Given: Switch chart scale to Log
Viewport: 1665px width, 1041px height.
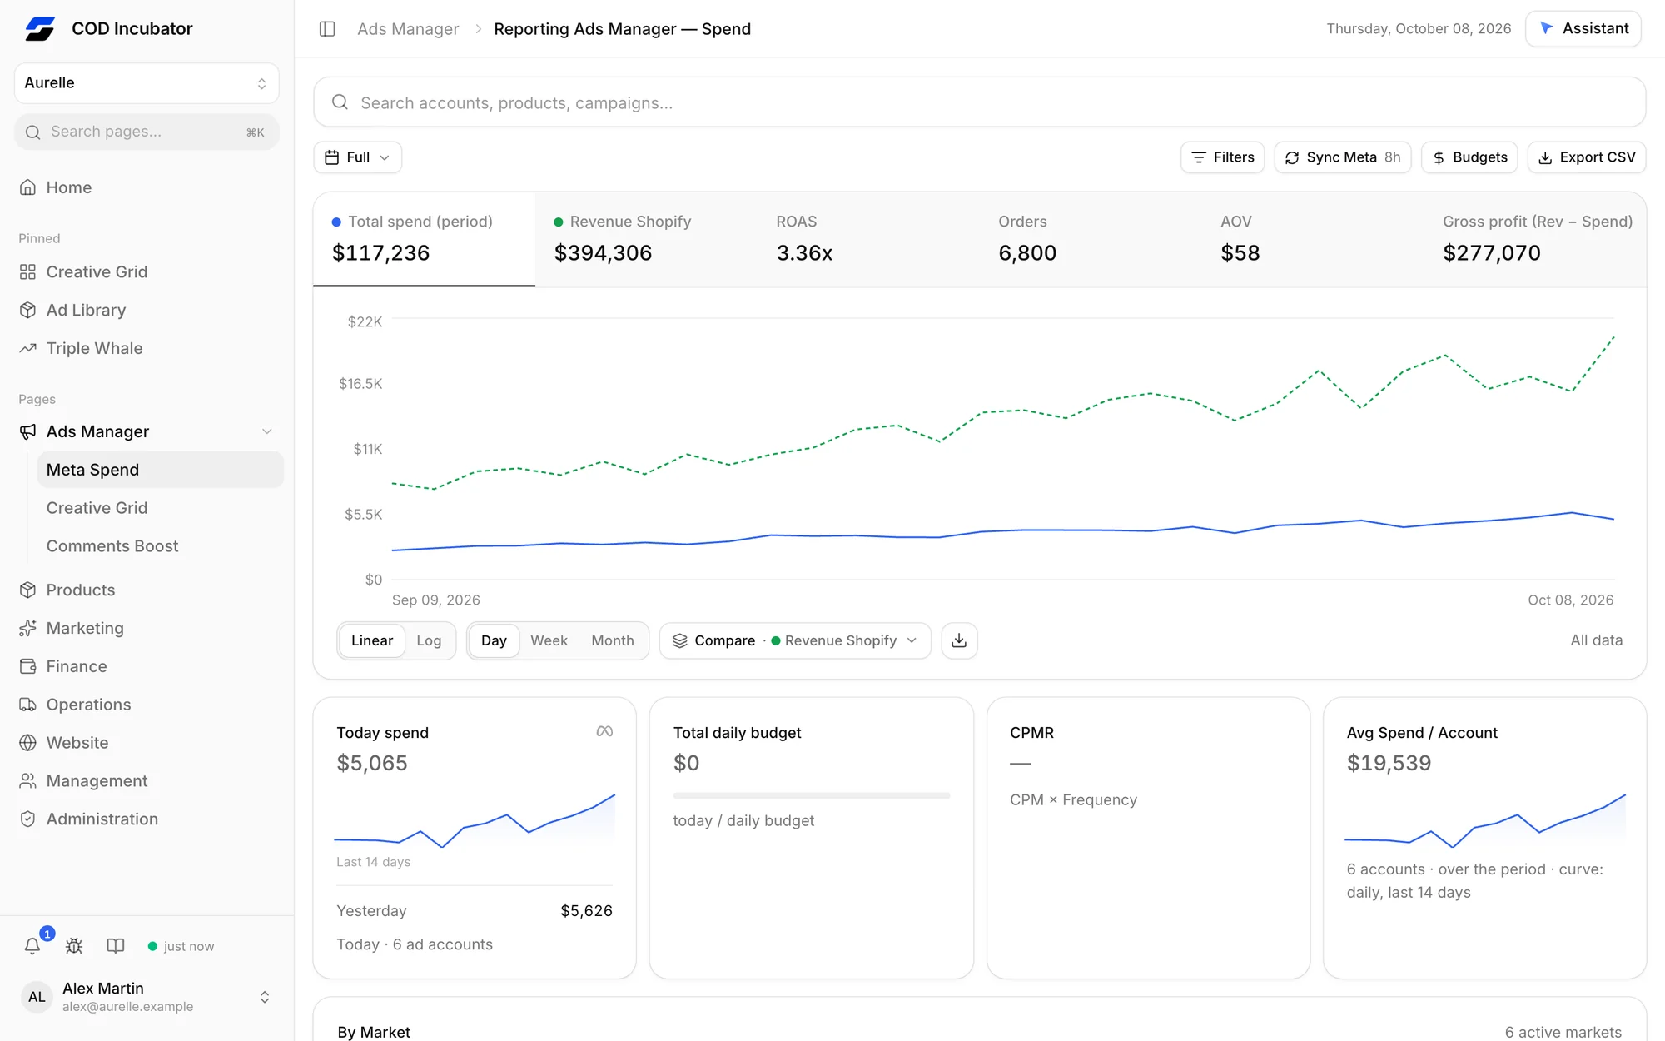Looking at the screenshot, I should click(x=429, y=640).
